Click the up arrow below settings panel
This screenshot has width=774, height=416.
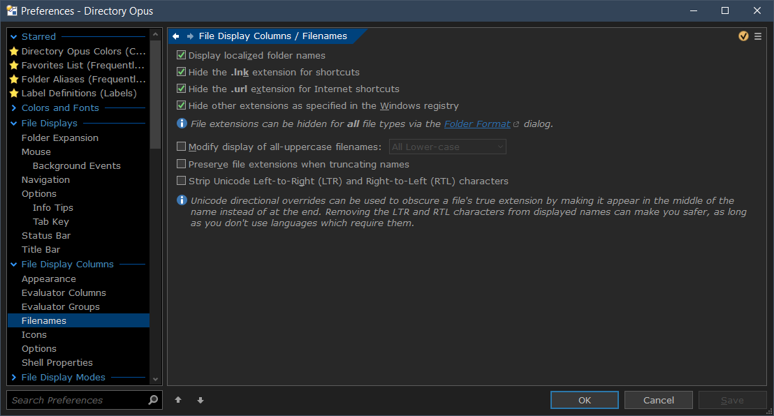click(x=178, y=400)
